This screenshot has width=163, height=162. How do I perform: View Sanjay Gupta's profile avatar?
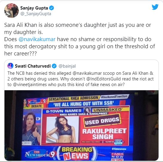11,10
